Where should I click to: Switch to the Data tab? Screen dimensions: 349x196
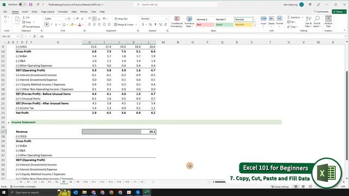pyautogui.click(x=74, y=11)
